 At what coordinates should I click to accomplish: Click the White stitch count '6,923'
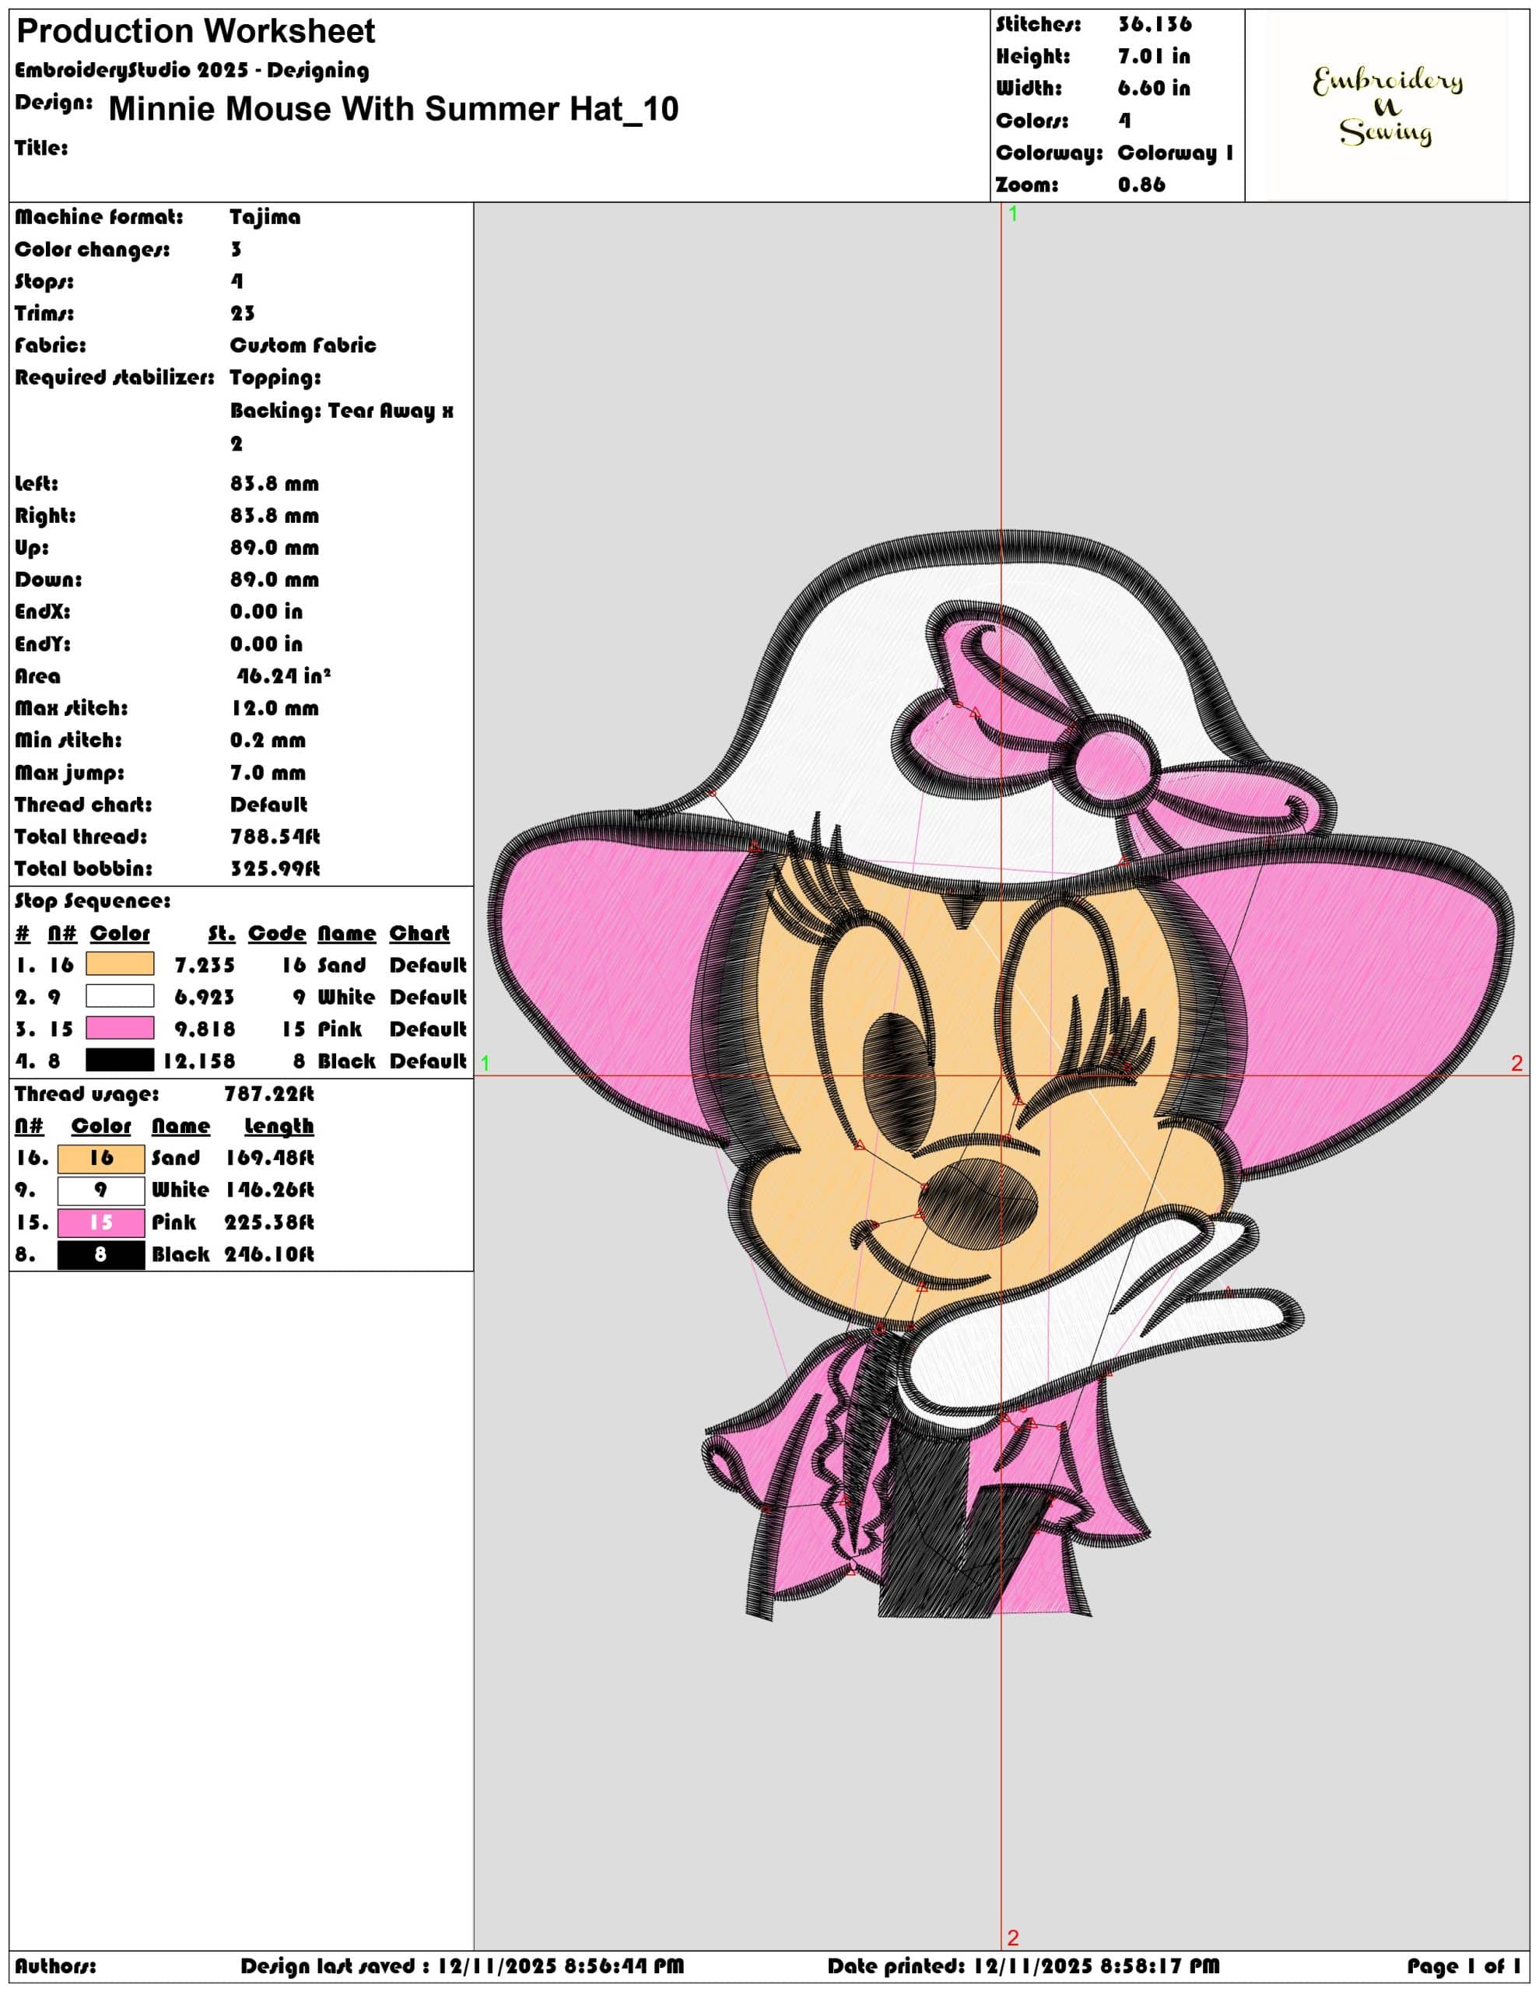click(205, 997)
